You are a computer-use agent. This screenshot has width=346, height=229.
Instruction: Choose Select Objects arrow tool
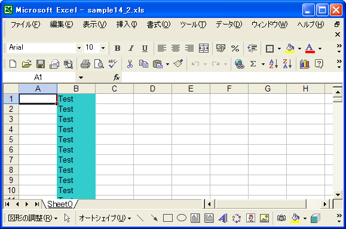67,218
